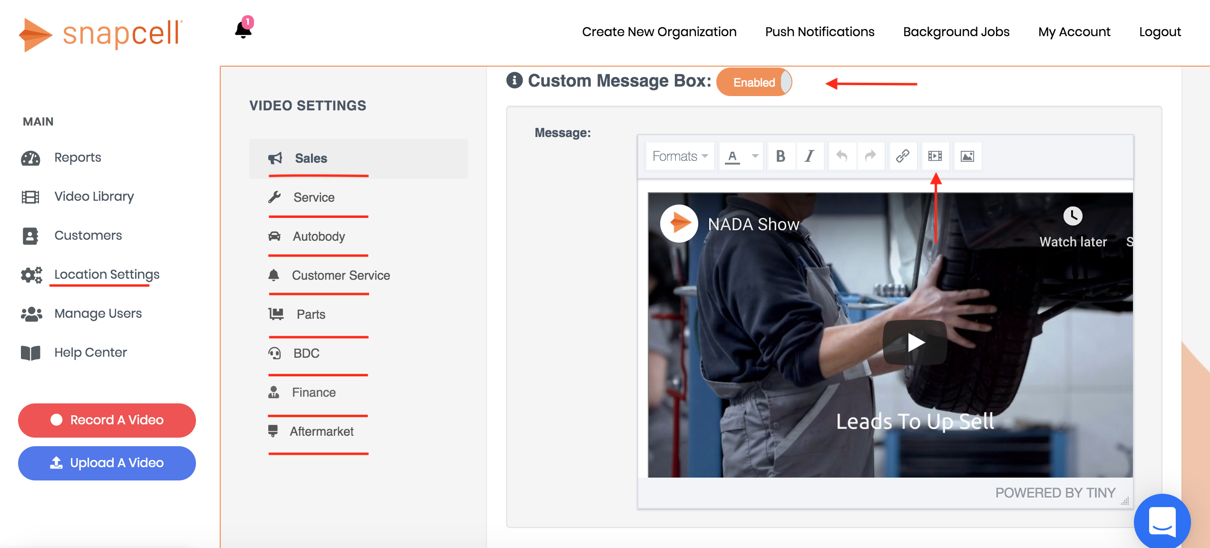Image resolution: width=1210 pixels, height=548 pixels.
Task: Click the insert link icon
Action: click(x=902, y=156)
